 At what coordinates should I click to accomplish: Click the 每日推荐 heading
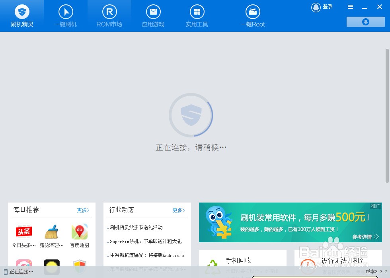coord(26,210)
